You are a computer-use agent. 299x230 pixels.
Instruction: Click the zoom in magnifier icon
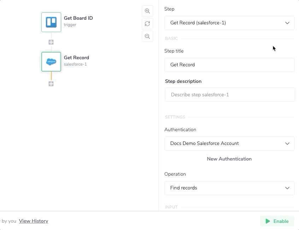(147, 11)
